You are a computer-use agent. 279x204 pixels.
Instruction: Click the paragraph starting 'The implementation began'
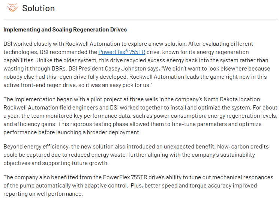140,116
